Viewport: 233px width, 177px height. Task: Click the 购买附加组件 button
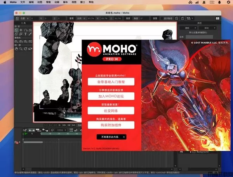click(111, 125)
